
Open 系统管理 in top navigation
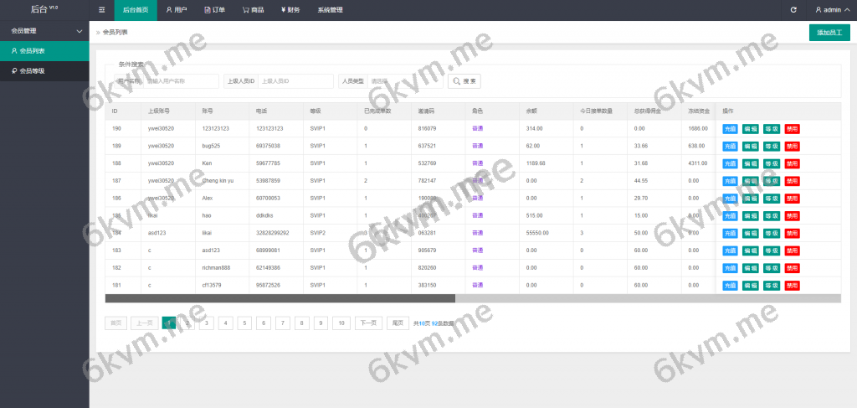pos(330,10)
